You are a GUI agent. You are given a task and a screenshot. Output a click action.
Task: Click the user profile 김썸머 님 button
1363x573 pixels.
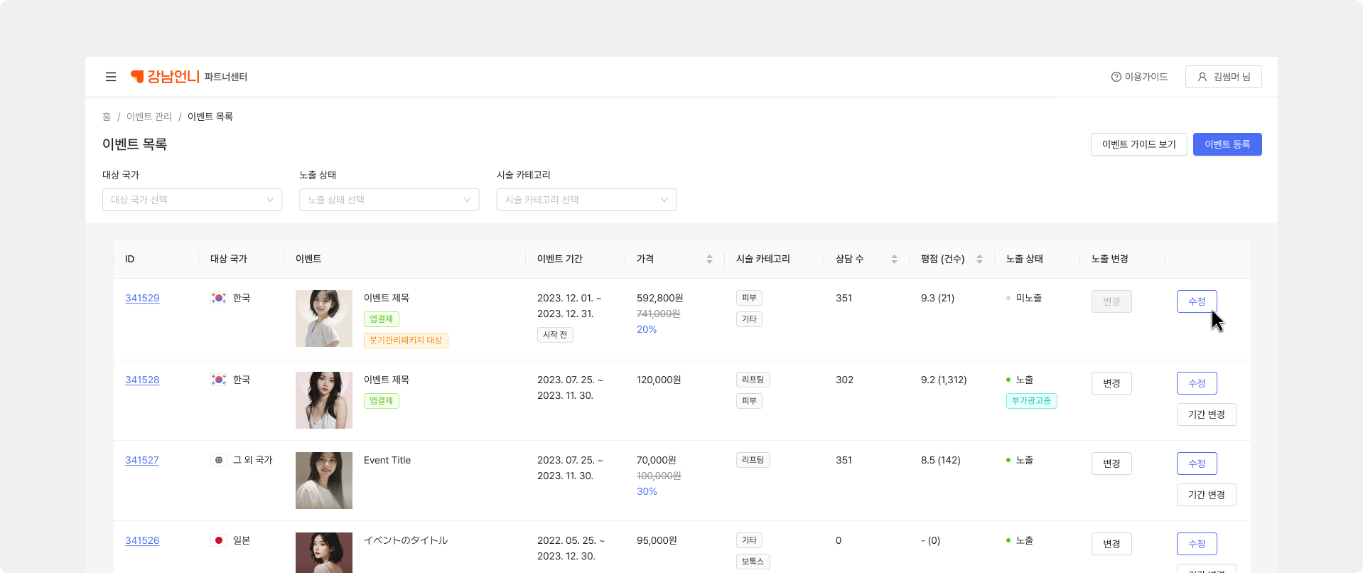coord(1223,77)
